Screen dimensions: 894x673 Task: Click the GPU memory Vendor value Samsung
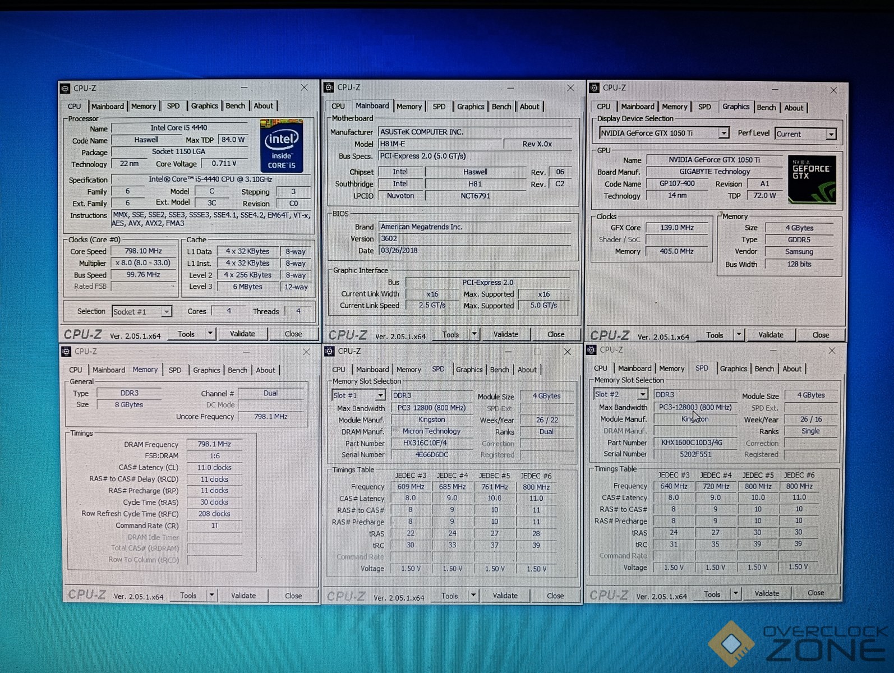pos(799,252)
